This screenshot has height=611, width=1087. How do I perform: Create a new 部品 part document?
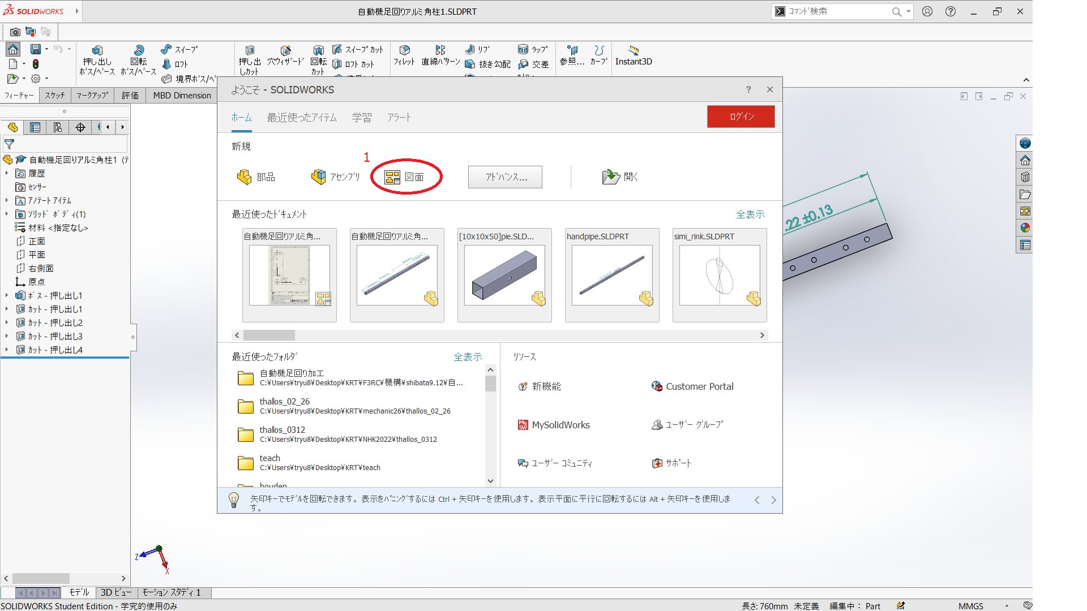256,177
